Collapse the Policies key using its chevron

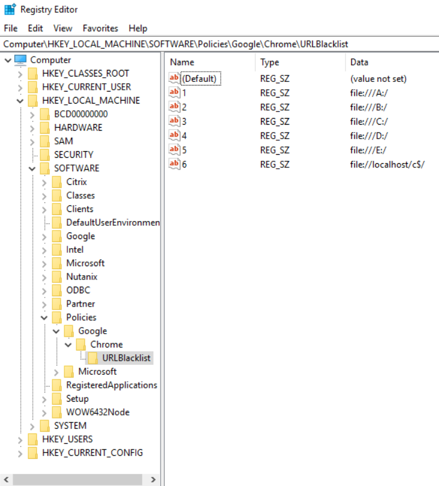point(44,317)
